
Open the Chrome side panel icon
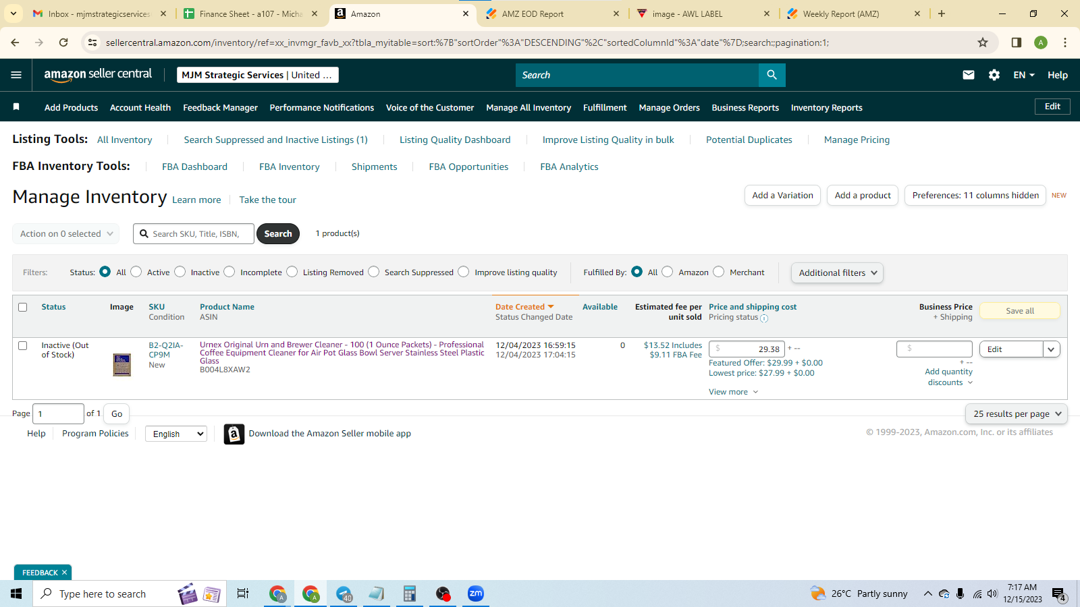coord(1017,42)
